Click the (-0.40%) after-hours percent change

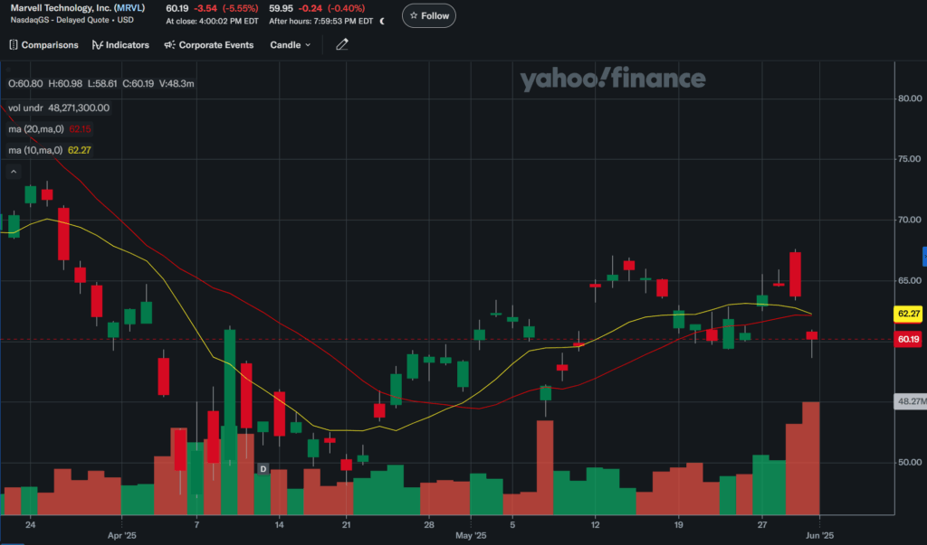347,8
